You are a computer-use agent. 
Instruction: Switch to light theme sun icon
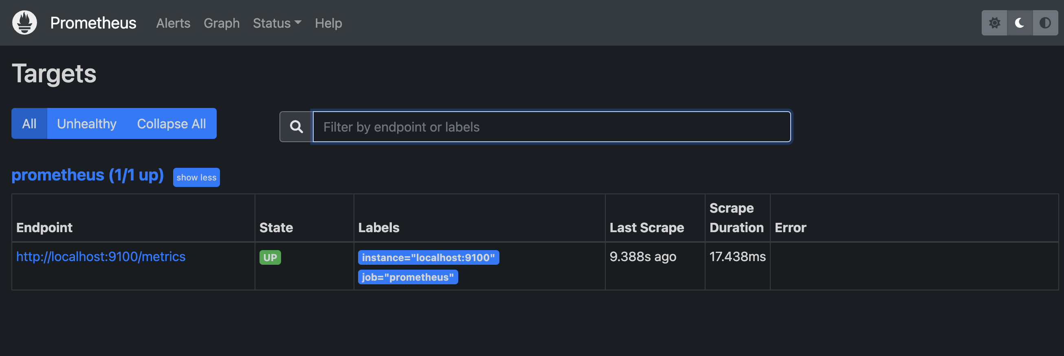coord(994,23)
